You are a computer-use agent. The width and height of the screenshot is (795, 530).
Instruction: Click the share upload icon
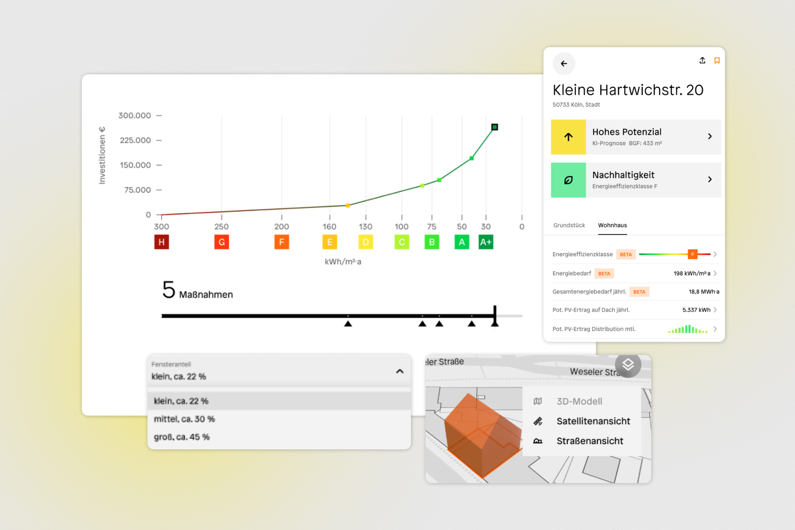click(702, 61)
